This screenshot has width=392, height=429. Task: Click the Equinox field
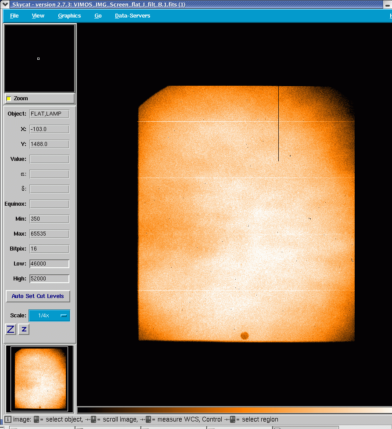tap(49, 204)
